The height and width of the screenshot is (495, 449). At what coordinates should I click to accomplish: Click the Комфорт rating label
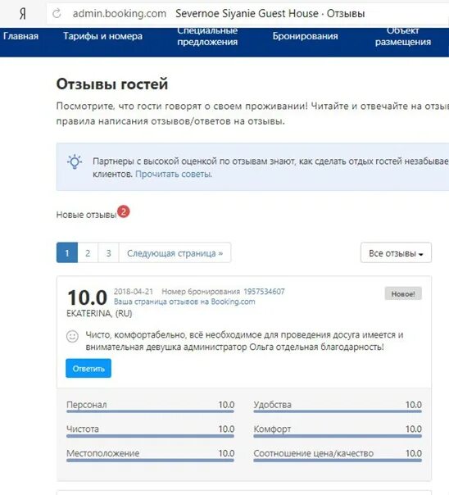(x=272, y=429)
